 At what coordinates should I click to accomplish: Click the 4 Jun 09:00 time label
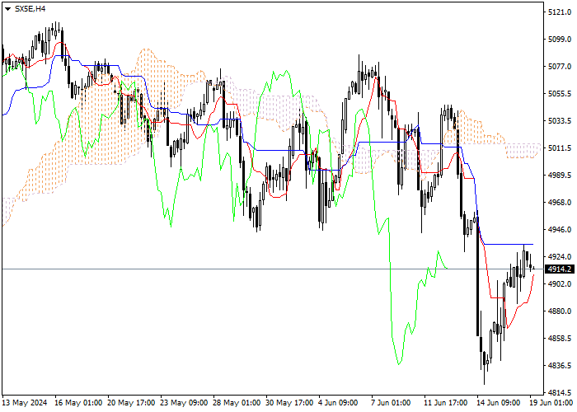tap(338, 403)
